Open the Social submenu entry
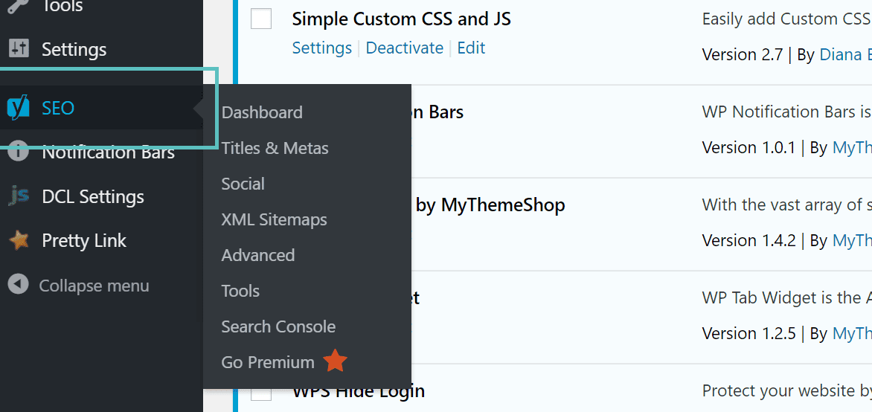This screenshot has height=412, width=872. tap(243, 184)
